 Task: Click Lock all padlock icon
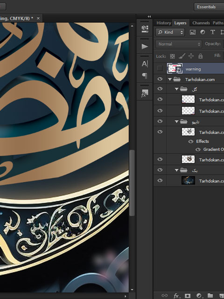[x=200, y=56]
